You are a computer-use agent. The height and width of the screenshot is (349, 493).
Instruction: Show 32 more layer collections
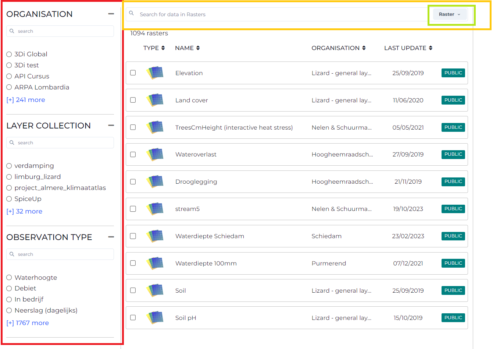pos(24,211)
